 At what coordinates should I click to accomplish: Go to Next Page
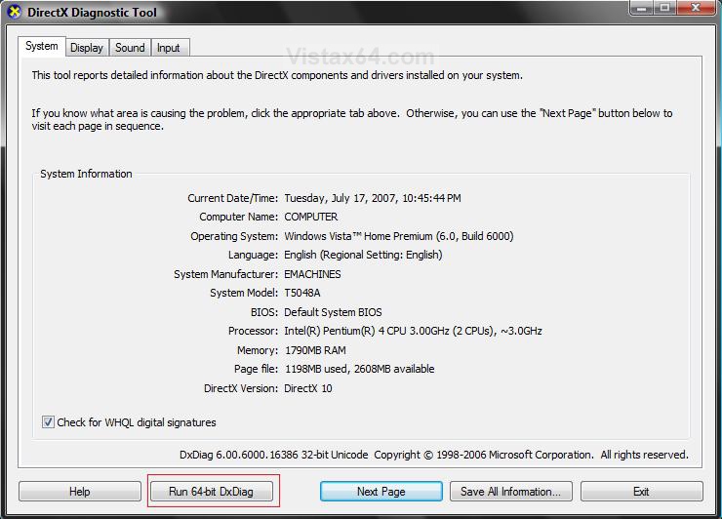click(x=381, y=492)
